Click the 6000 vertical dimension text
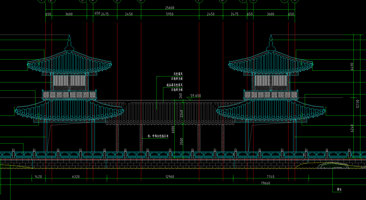 pyautogui.click(x=173, y=129)
